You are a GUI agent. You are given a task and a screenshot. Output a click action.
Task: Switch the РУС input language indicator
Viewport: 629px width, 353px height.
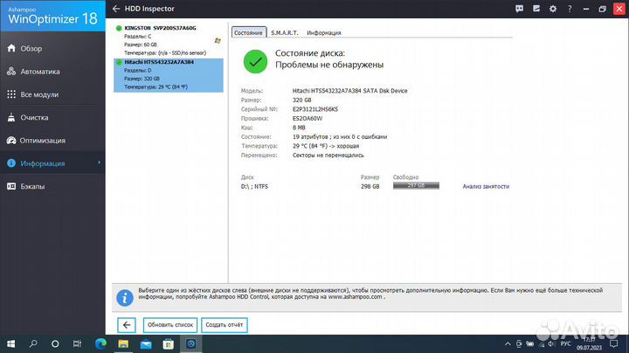tap(565, 343)
